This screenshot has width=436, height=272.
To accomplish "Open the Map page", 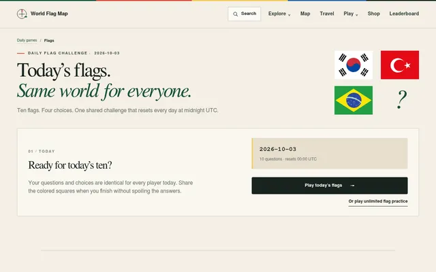I will tap(305, 14).
